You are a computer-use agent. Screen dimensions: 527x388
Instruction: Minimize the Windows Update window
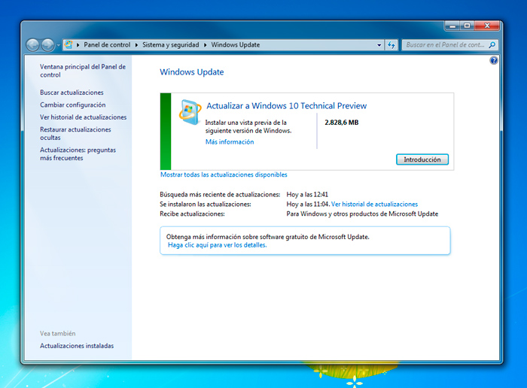coord(452,26)
